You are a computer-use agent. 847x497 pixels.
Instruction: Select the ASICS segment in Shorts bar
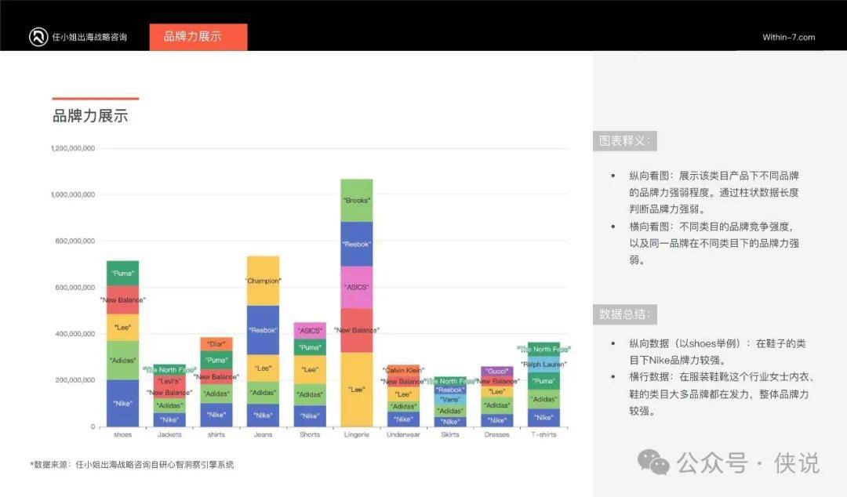click(x=310, y=331)
